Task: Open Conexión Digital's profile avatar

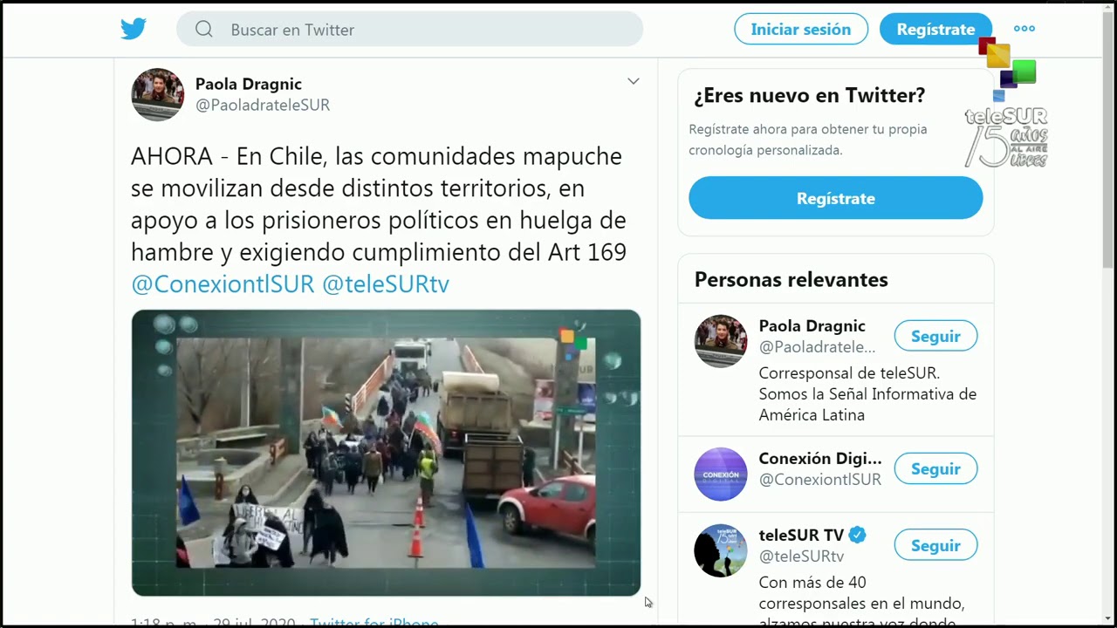Action: [721, 474]
